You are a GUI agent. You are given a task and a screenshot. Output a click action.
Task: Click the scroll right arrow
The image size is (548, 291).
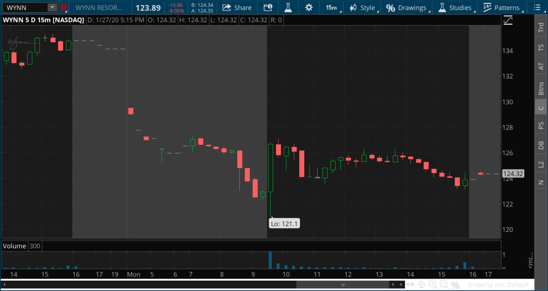click(401, 285)
